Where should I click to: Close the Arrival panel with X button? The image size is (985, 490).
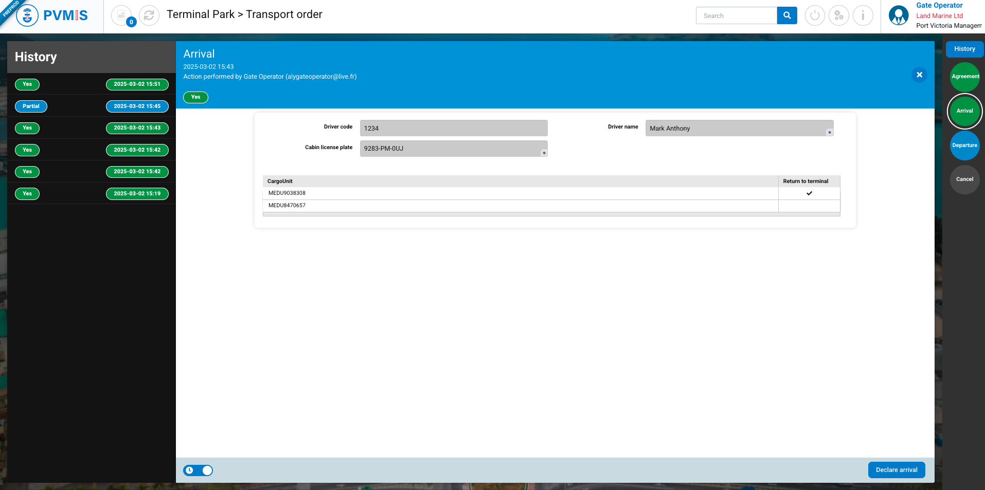919,75
